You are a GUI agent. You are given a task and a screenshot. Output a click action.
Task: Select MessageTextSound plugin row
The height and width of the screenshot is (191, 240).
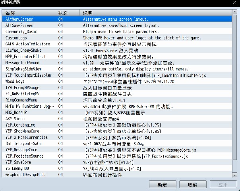pos(117,63)
